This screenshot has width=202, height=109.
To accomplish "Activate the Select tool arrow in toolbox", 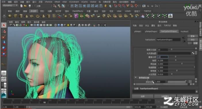I will (x=4, y=25).
